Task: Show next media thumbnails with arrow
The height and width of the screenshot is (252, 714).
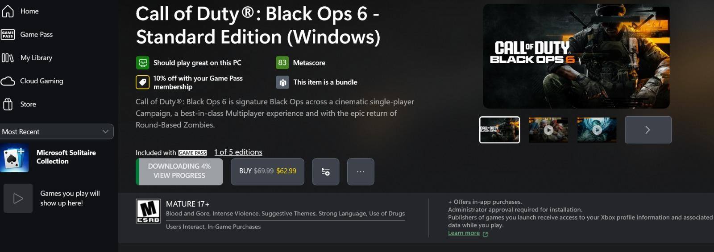Action: 648,130
